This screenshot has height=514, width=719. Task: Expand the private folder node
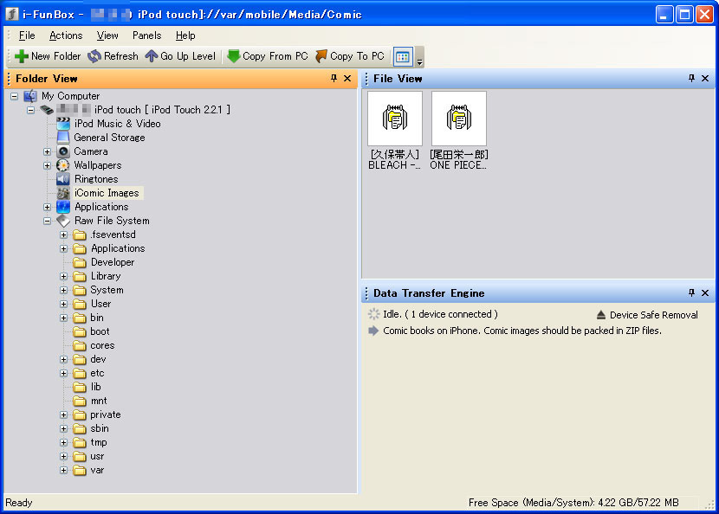[x=63, y=415]
